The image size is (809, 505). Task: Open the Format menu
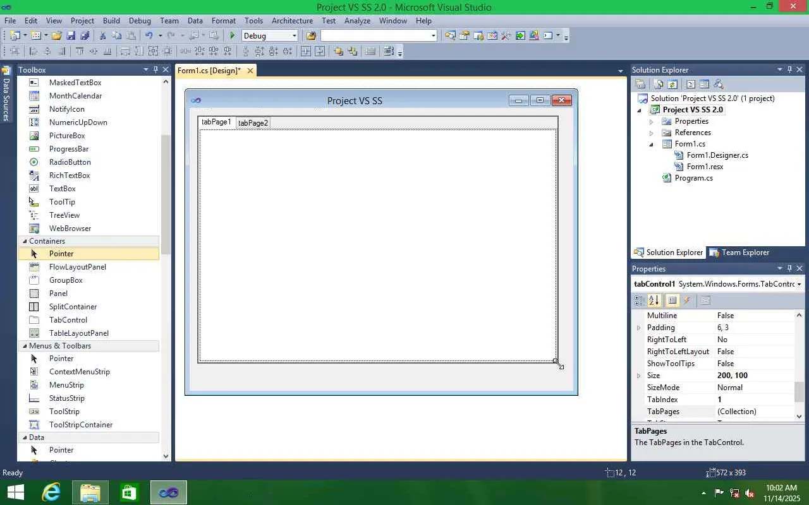click(x=224, y=20)
